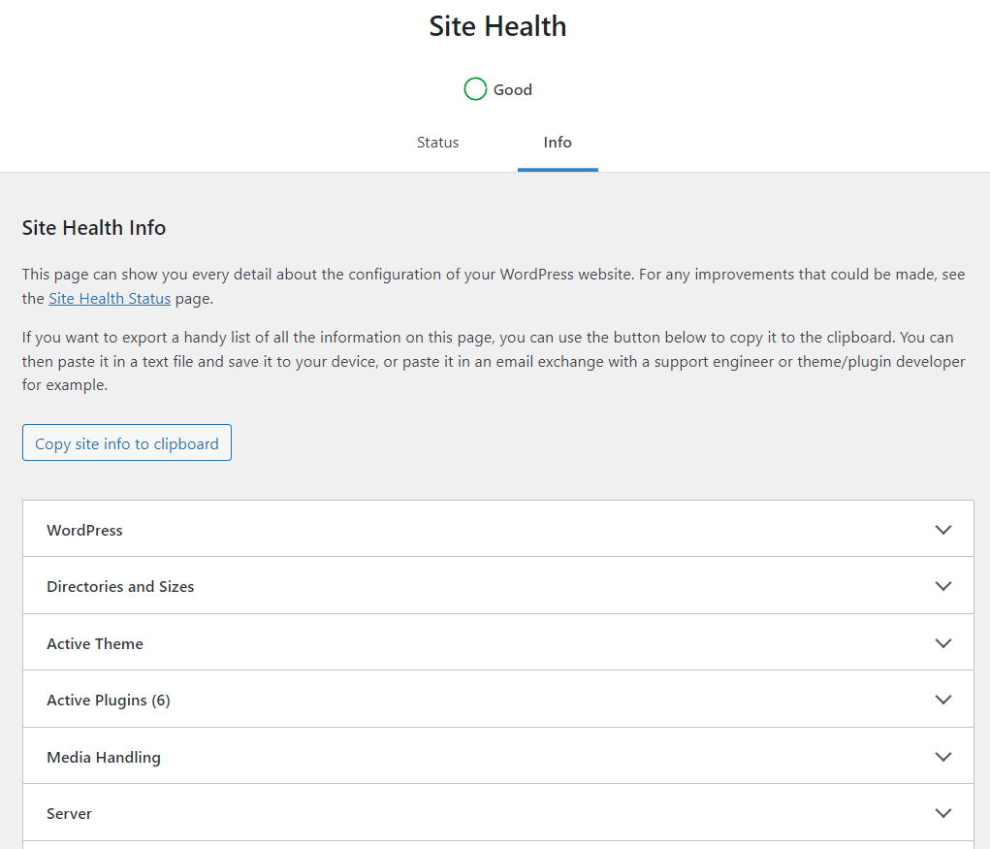Click the Directories and Sizes header label
The image size is (990, 849).
tap(120, 586)
